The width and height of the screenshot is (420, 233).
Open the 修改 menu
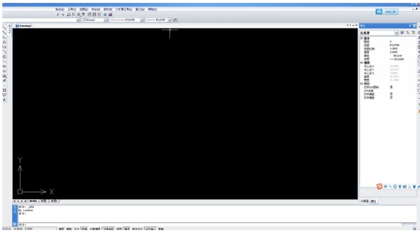108,9
